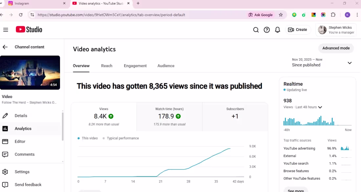Open the hamburger navigation menu
Screen dimensions: 361x192
coord(6,30)
